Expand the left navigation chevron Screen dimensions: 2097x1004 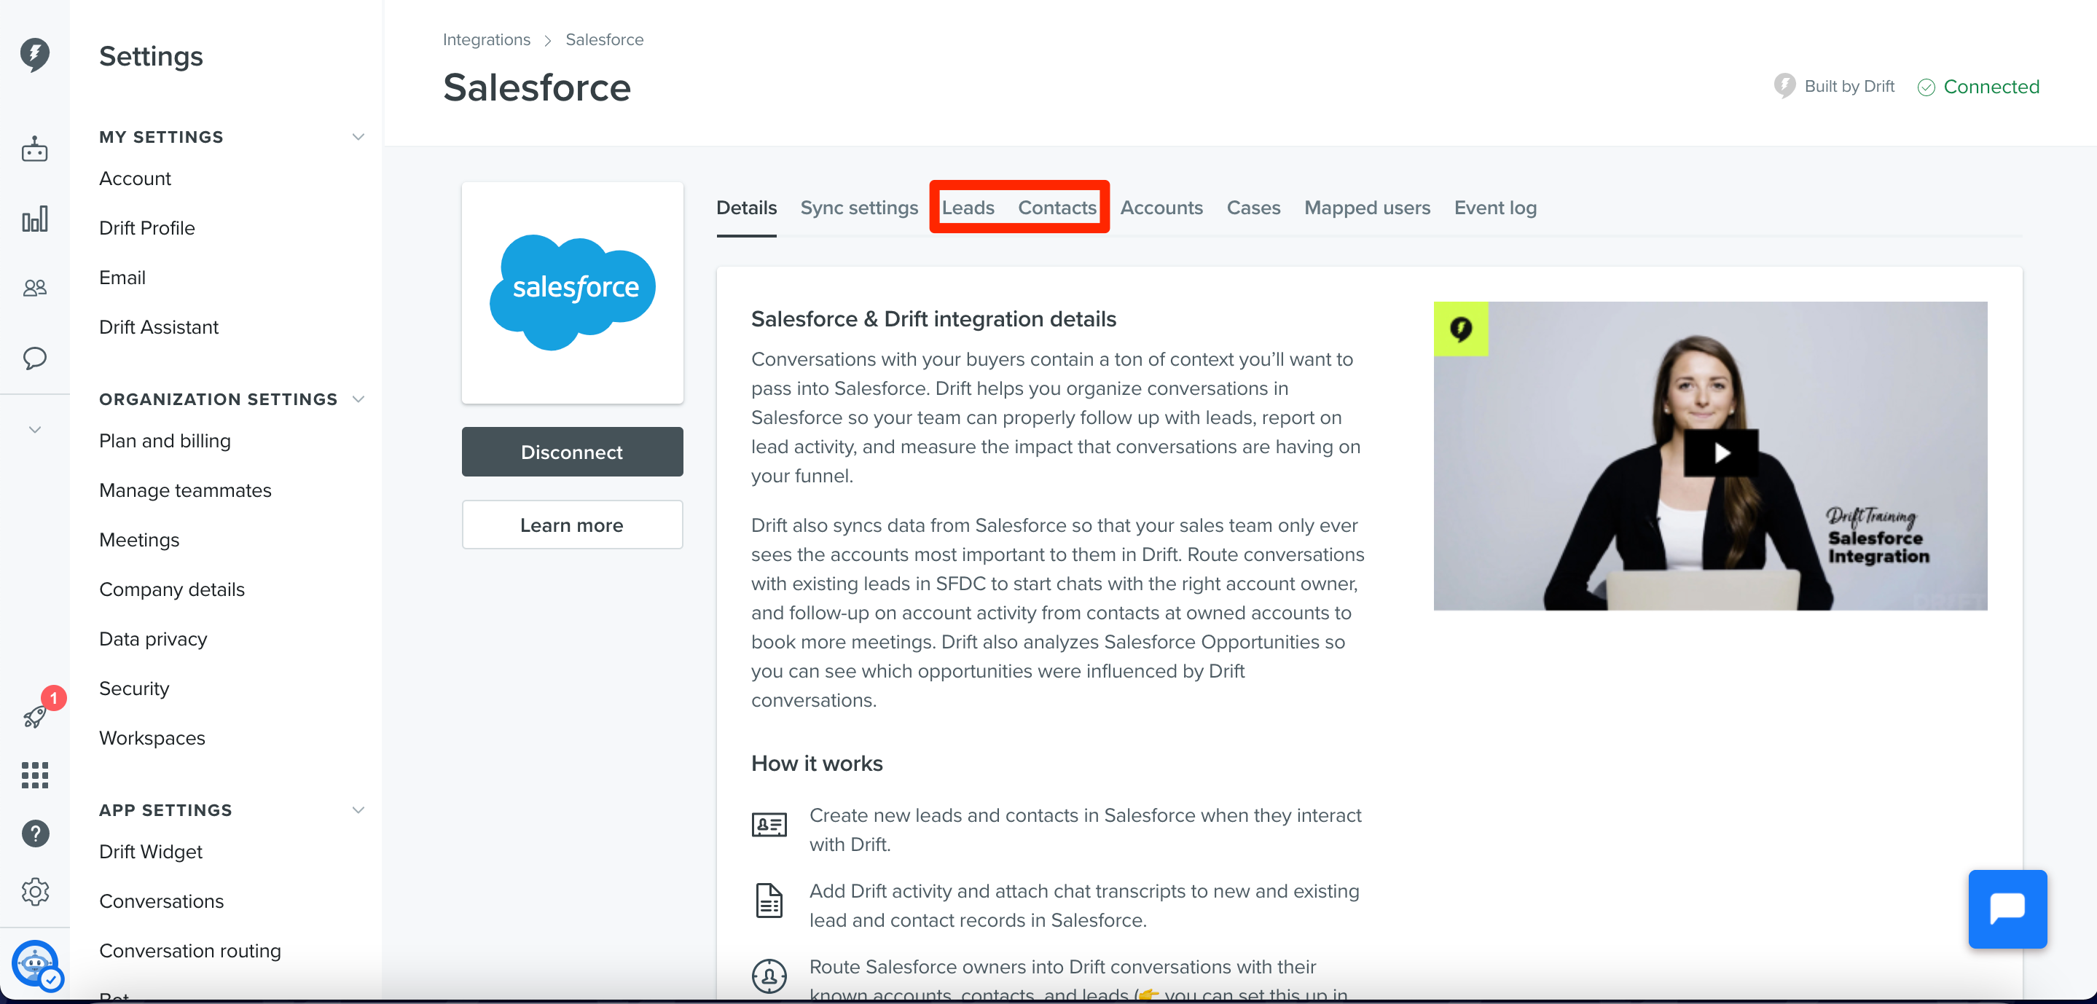point(34,429)
